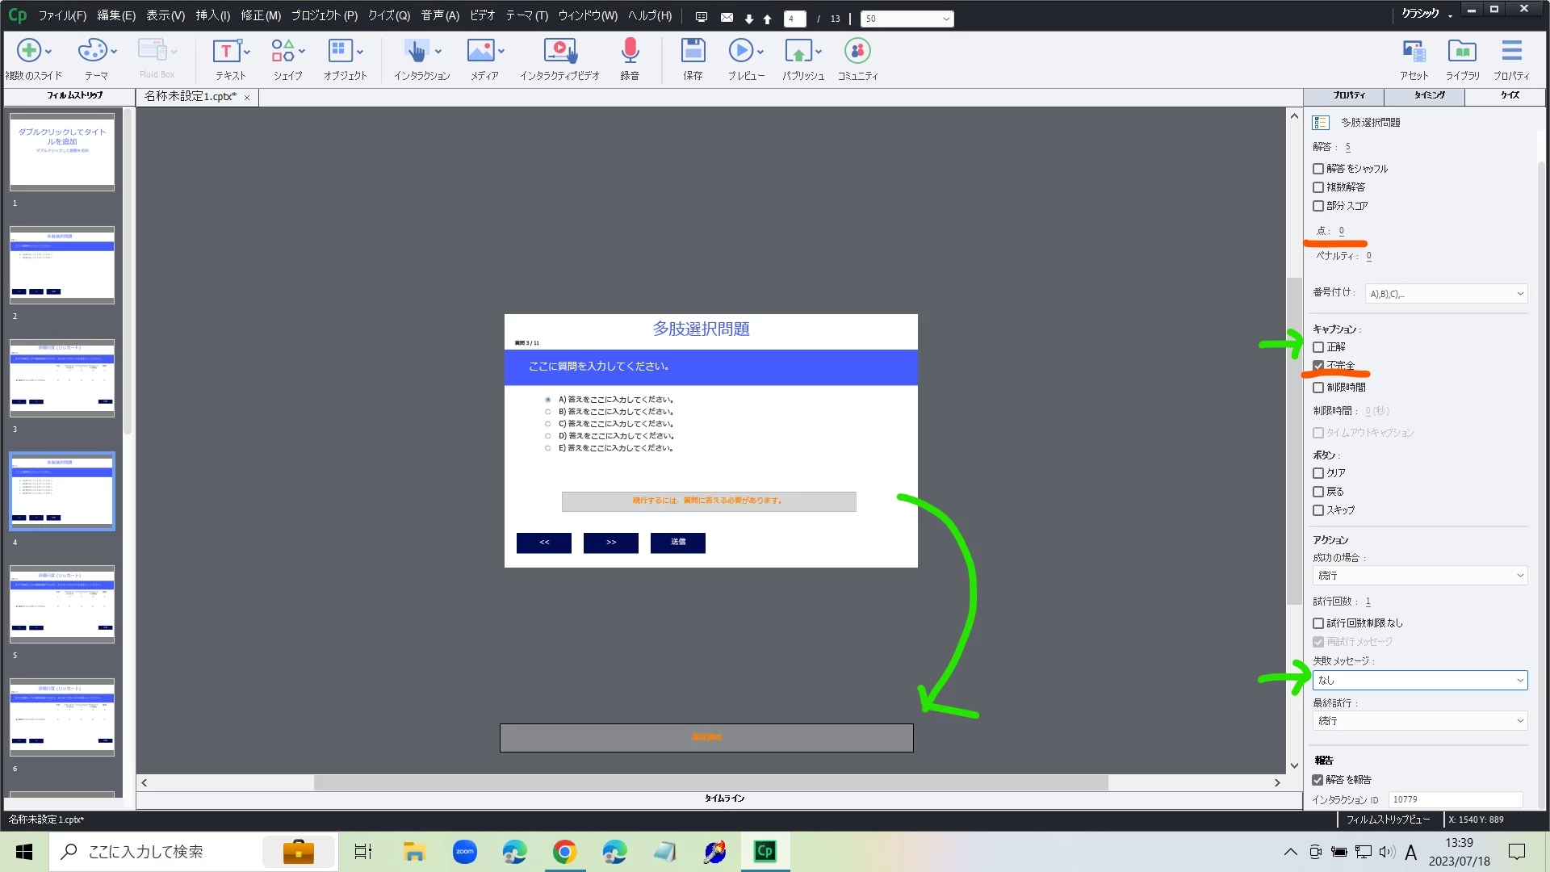Click the Interactive Video toolbar icon

[559, 52]
